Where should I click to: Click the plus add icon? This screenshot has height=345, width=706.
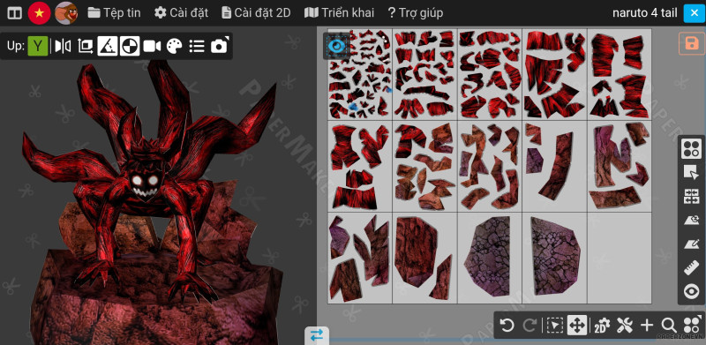pos(647,325)
